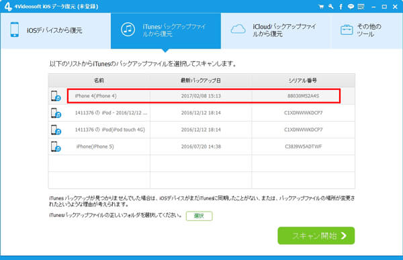Select the 1411376 の iPod - 2016/12/12 backup
Screen dimensions: 403x260
click(111, 113)
